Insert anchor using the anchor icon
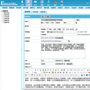The width and height of the screenshot is (90, 90). 75,73
